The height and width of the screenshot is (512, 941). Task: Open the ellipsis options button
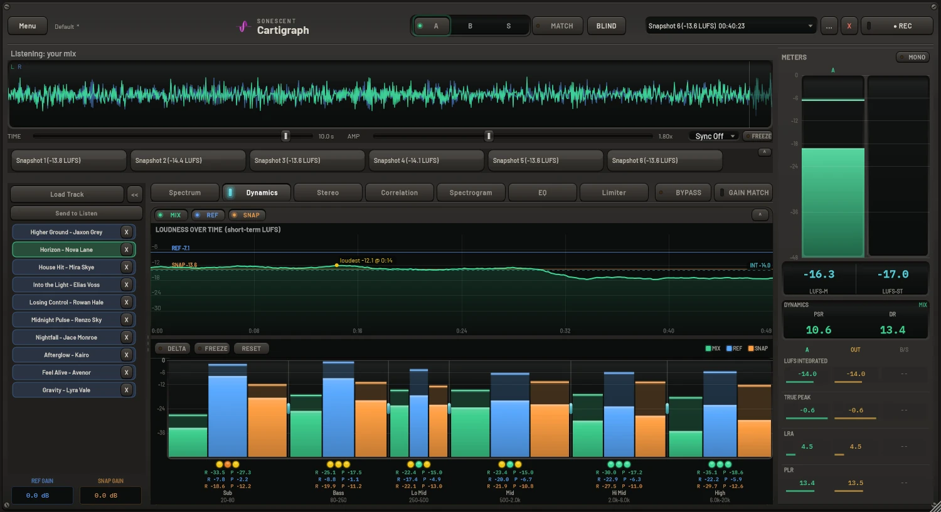(x=829, y=26)
